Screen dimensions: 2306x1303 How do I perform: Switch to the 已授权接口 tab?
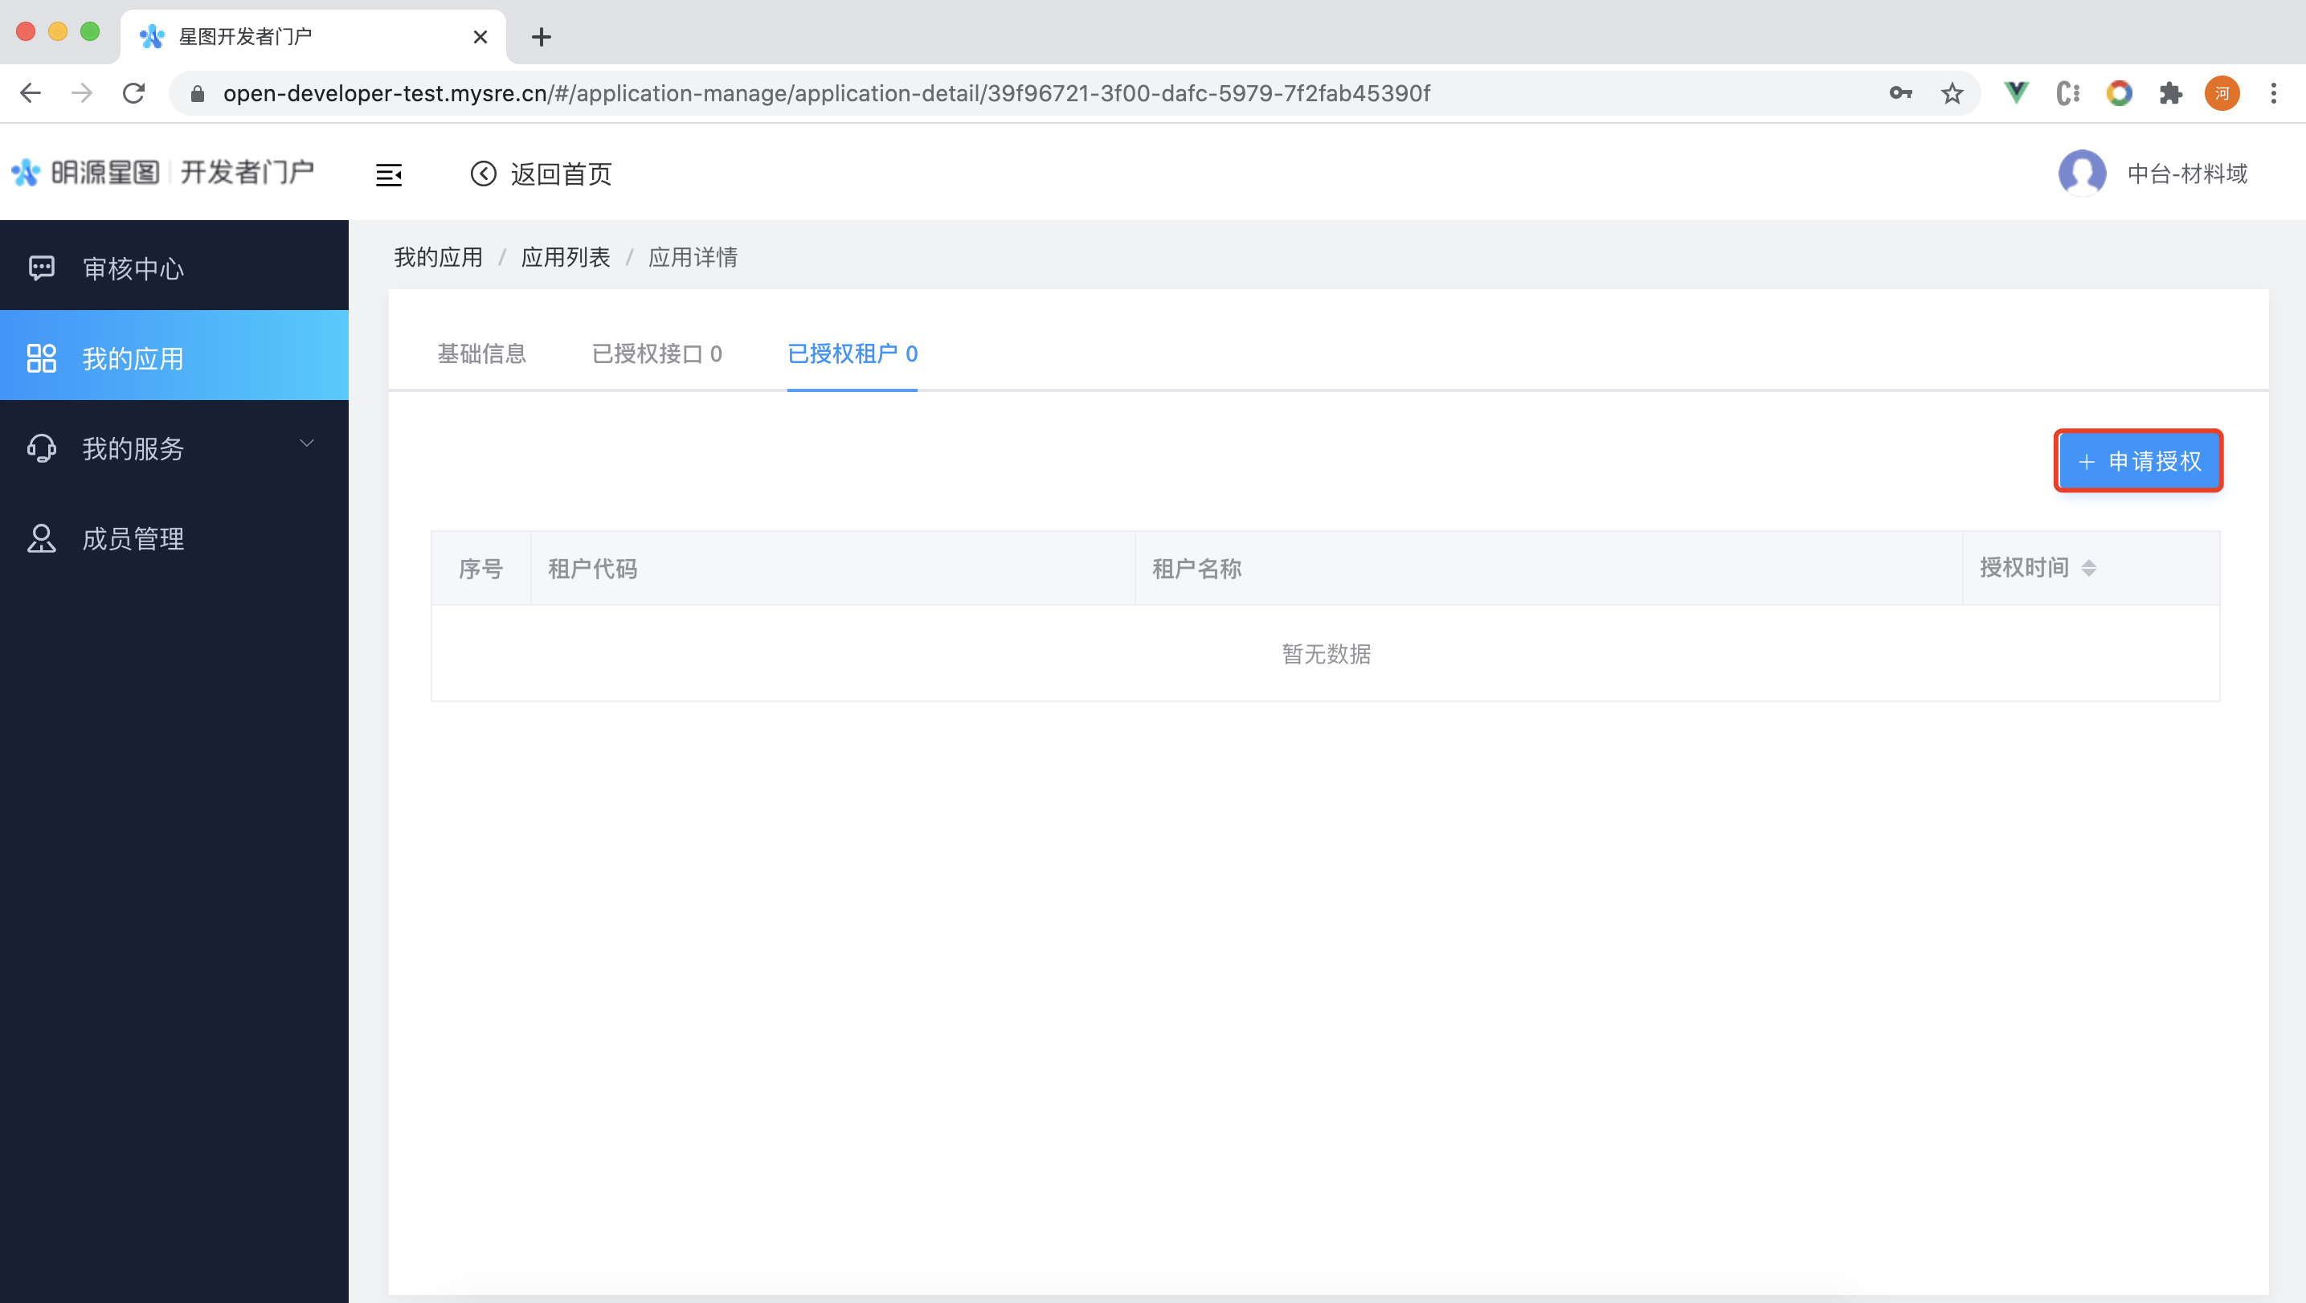[656, 353]
